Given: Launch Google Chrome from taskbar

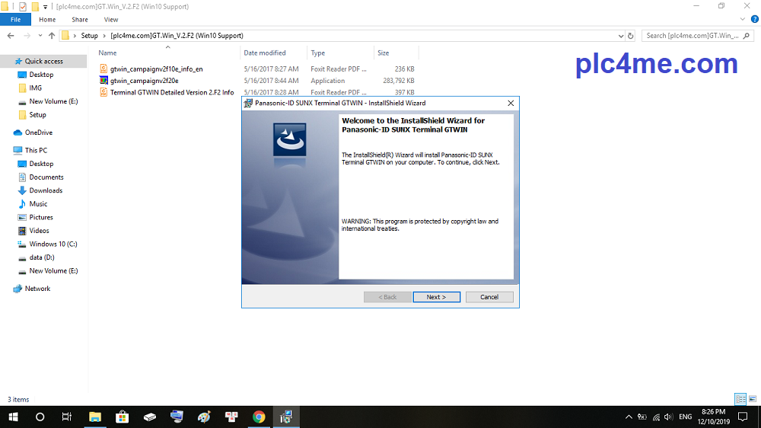Looking at the screenshot, I should tap(259, 417).
